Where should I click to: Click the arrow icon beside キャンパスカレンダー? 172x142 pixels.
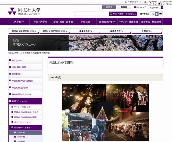point(12,107)
